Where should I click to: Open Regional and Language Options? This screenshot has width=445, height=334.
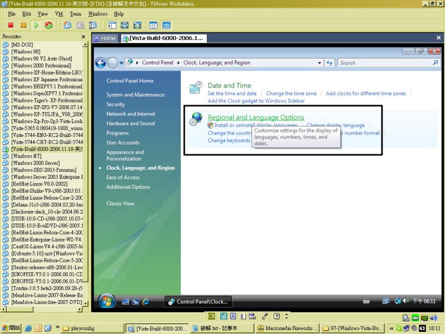tap(256, 117)
